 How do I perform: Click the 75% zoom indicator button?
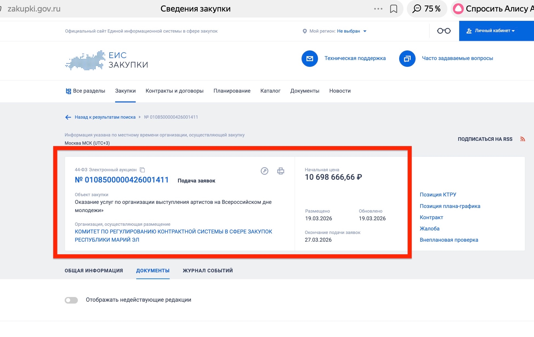427,9
